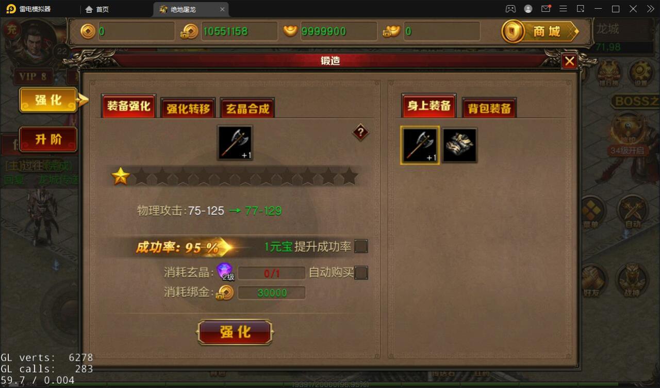This screenshot has width=660, height=388.
Task: Toggle the 自动购买 auto-buy checkbox
Action: pyautogui.click(x=361, y=273)
